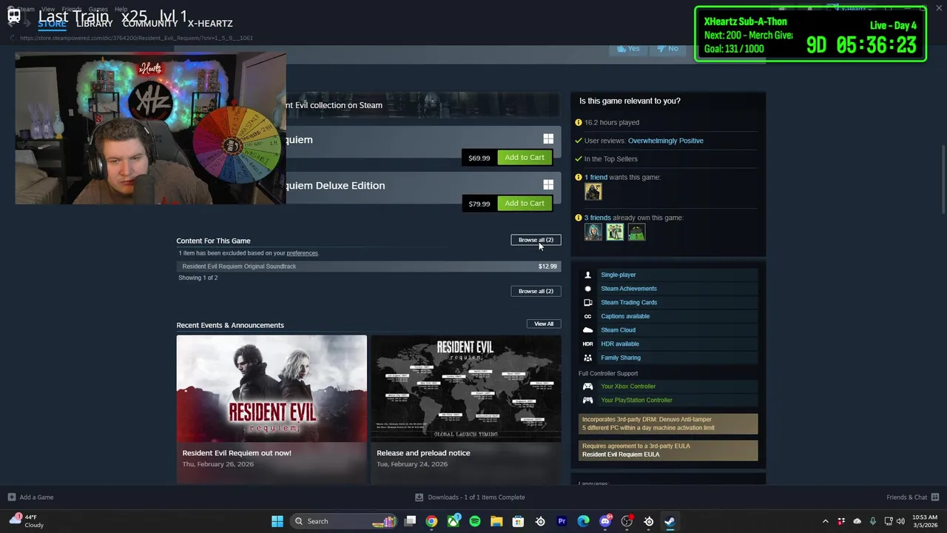Image resolution: width=947 pixels, height=533 pixels.
Task: Open the Windows Start menu
Action: click(277, 521)
